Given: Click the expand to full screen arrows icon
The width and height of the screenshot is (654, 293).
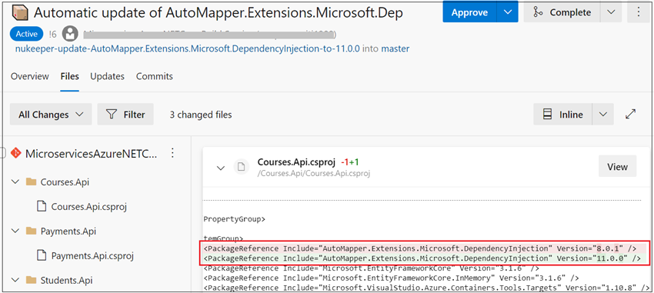Looking at the screenshot, I should (x=631, y=114).
